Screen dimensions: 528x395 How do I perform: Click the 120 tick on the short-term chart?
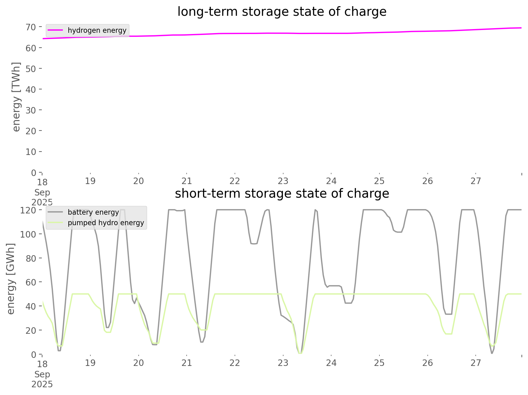[x=28, y=210]
